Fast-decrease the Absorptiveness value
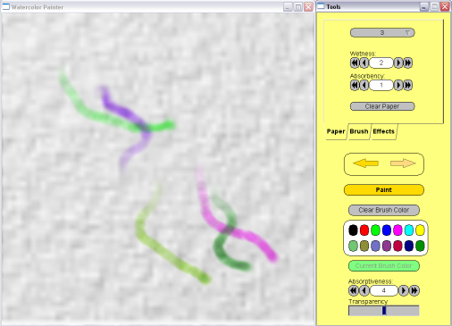The width and height of the screenshot is (452, 326). tap(353, 290)
